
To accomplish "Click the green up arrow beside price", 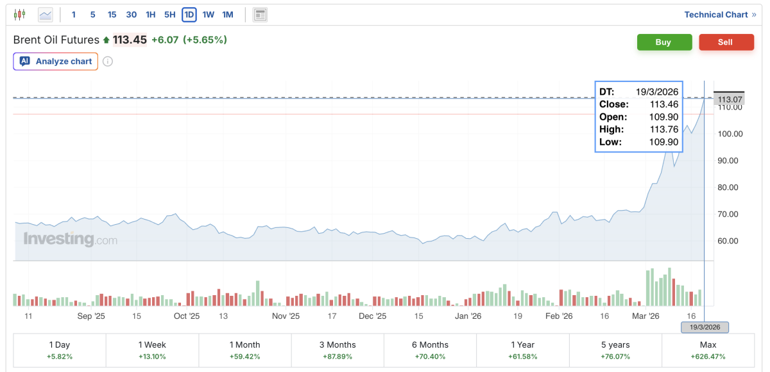I will (106, 40).
